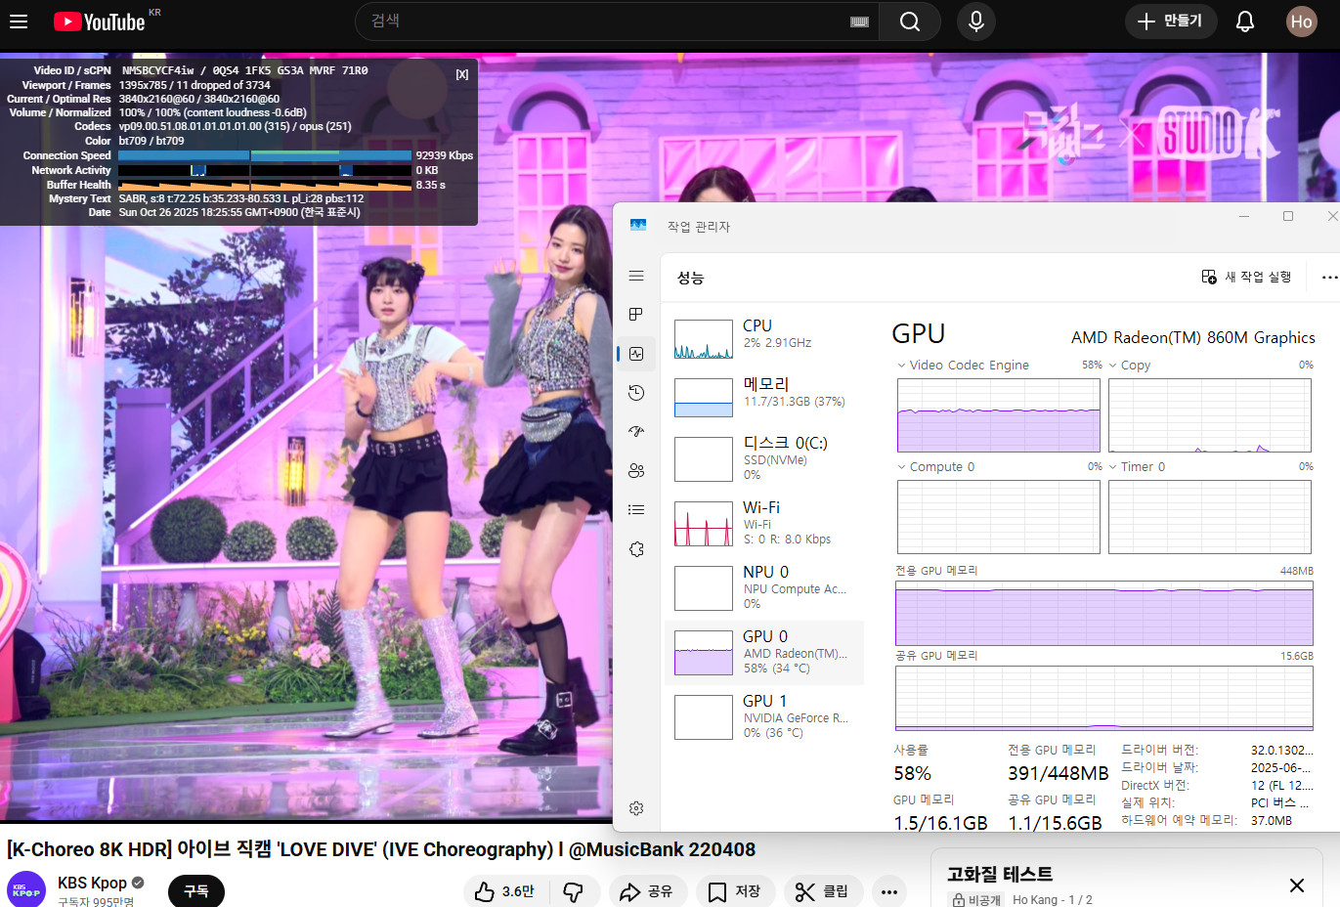Dislike the video with thumbs down

point(574,891)
